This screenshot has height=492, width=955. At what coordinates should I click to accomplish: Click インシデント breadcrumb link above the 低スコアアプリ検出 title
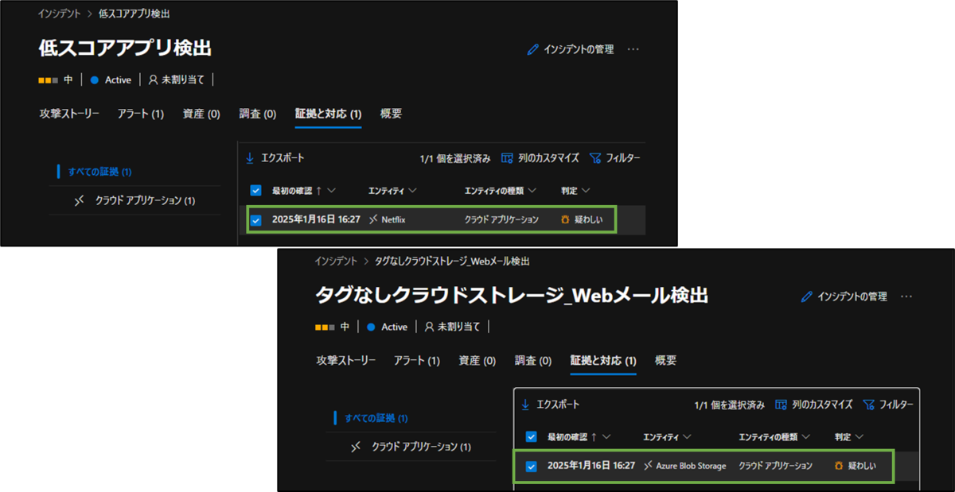[x=60, y=14]
